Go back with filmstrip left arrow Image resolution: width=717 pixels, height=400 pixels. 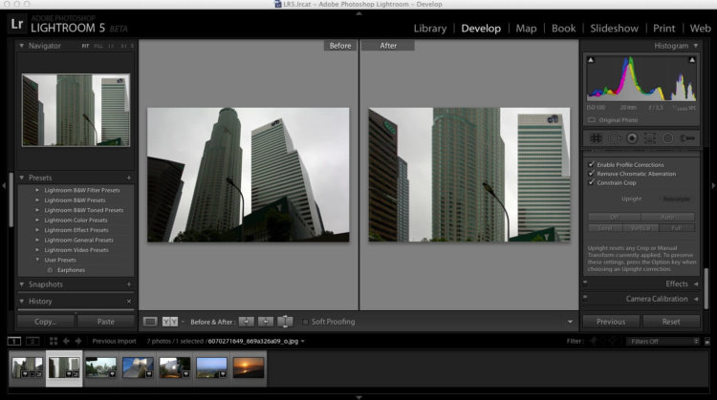click(66, 341)
